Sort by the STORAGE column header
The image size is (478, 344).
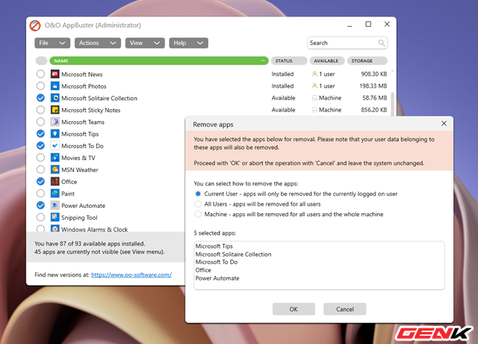pos(367,61)
